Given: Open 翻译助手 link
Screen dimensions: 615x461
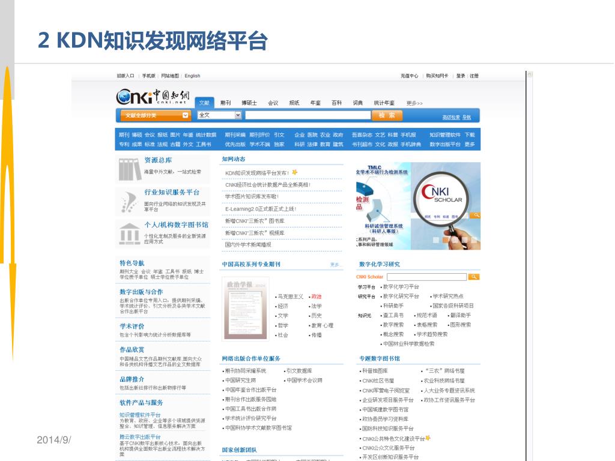Looking at the screenshot, I should 461,315.
